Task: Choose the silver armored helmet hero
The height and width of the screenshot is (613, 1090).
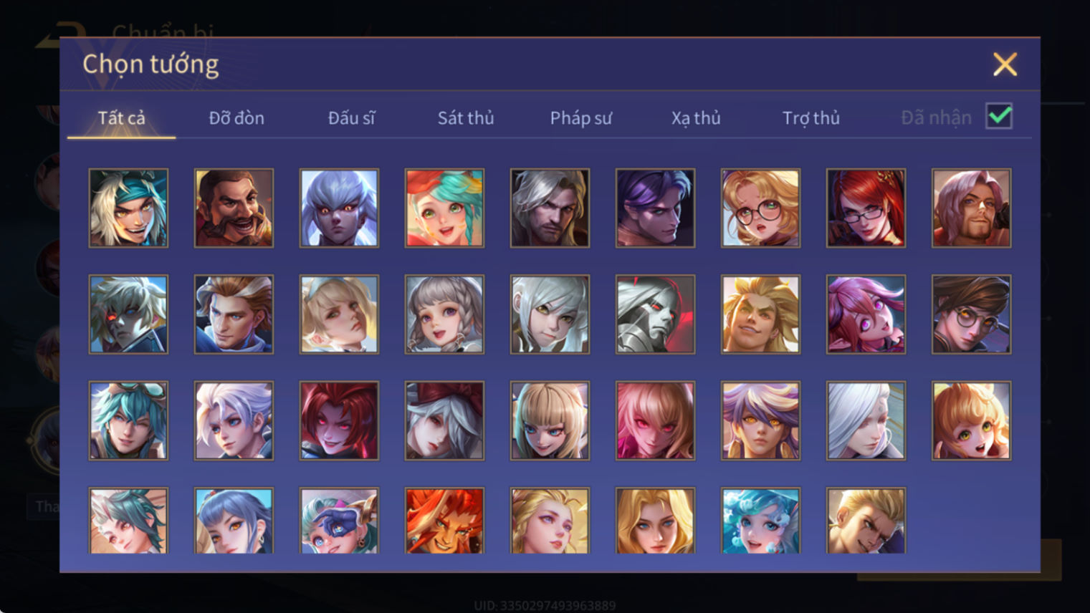Action: tap(655, 314)
